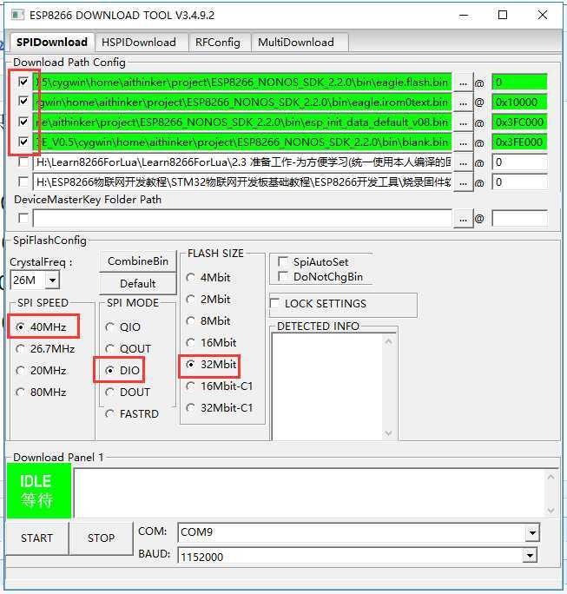Uncheck the blank.bin file checkbox
Image resolution: width=567 pixels, height=594 pixels.
[x=23, y=142]
